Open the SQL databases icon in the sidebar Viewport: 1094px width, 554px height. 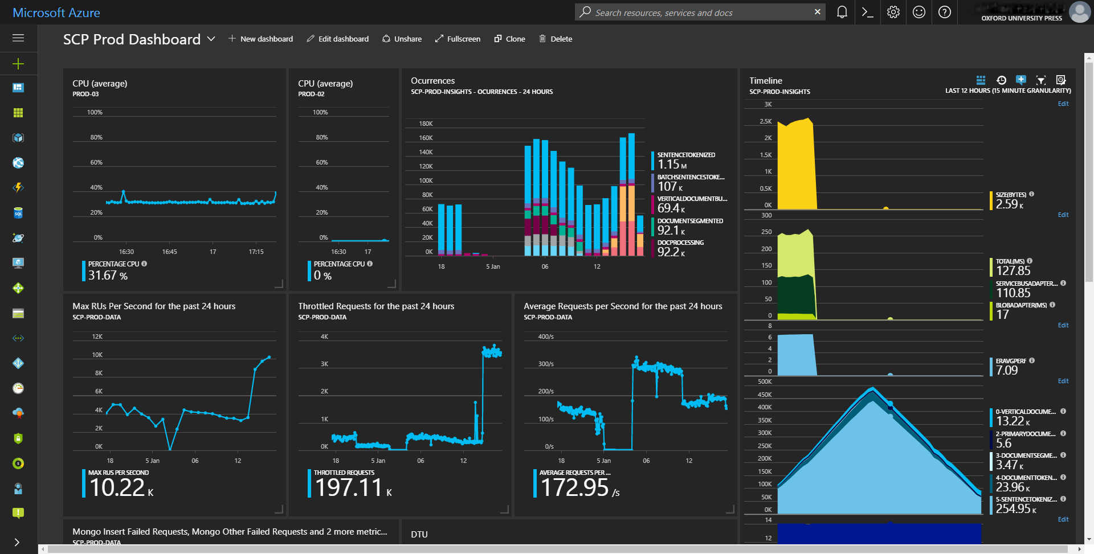[18, 213]
